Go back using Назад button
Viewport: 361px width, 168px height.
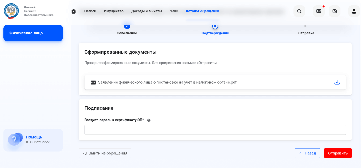(x=307, y=153)
